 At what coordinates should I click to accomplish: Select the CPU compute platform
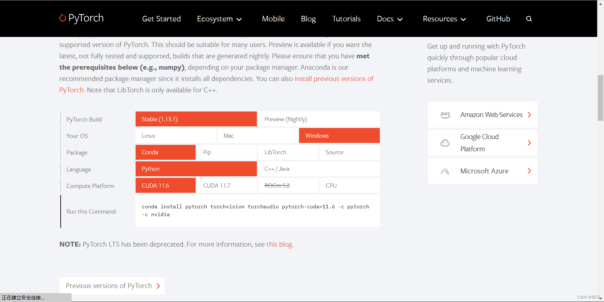(350, 185)
